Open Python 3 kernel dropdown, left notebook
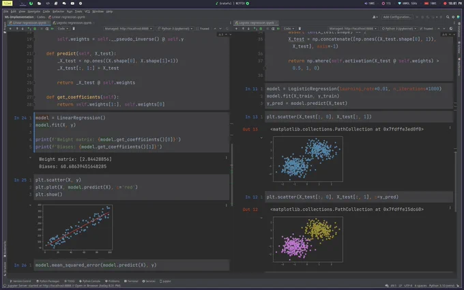Viewport: 464px width, 290px height. pyautogui.click(x=175, y=29)
